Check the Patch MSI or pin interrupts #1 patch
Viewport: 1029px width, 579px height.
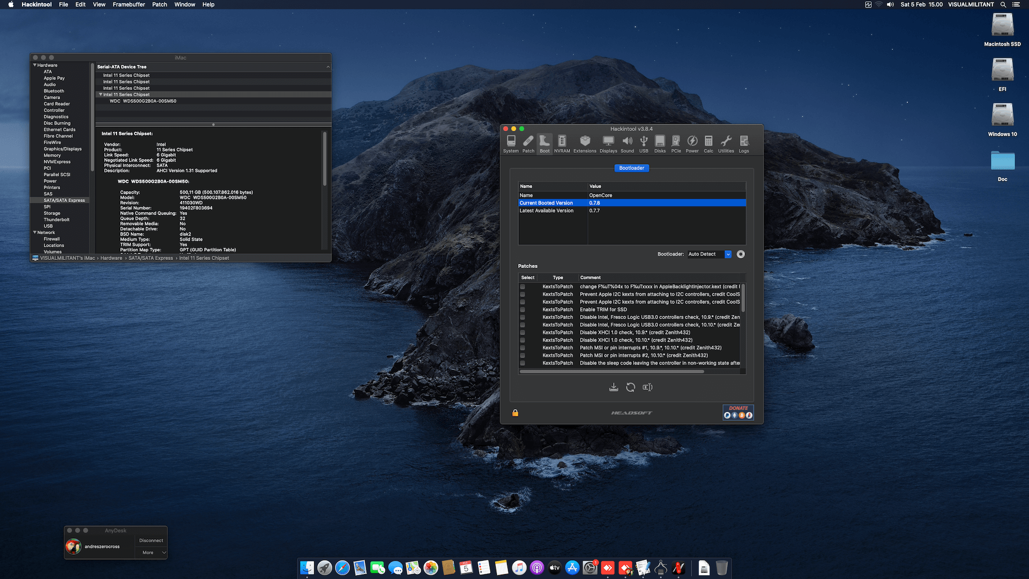tap(523, 348)
